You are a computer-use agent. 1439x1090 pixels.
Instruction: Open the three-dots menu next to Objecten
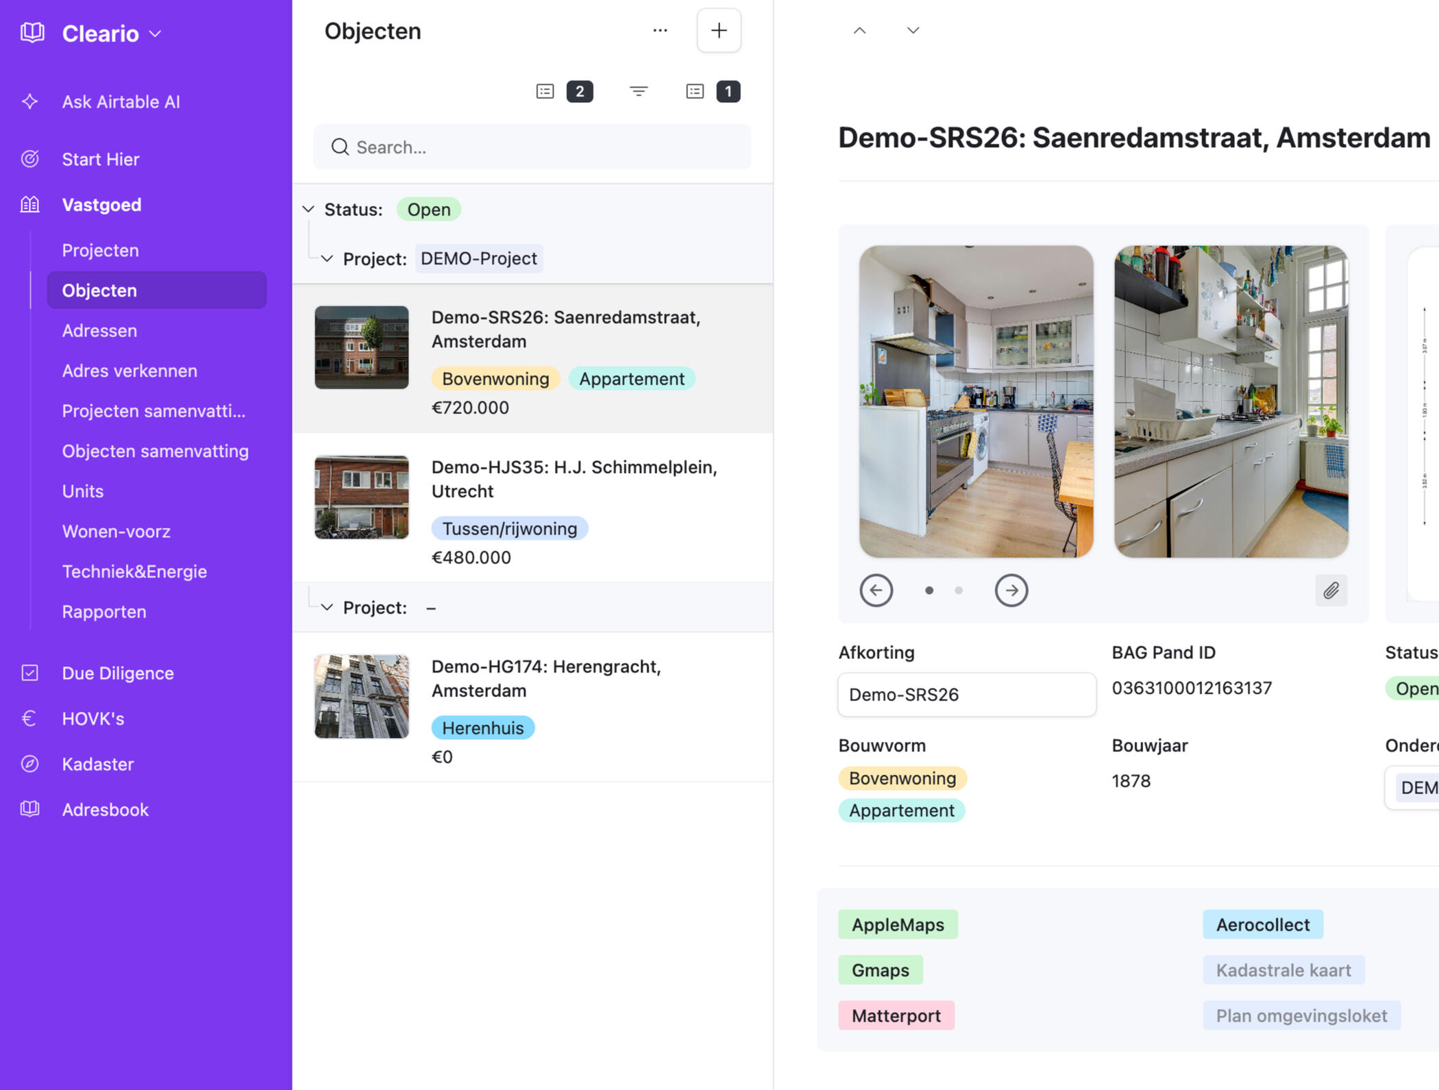pyautogui.click(x=660, y=31)
